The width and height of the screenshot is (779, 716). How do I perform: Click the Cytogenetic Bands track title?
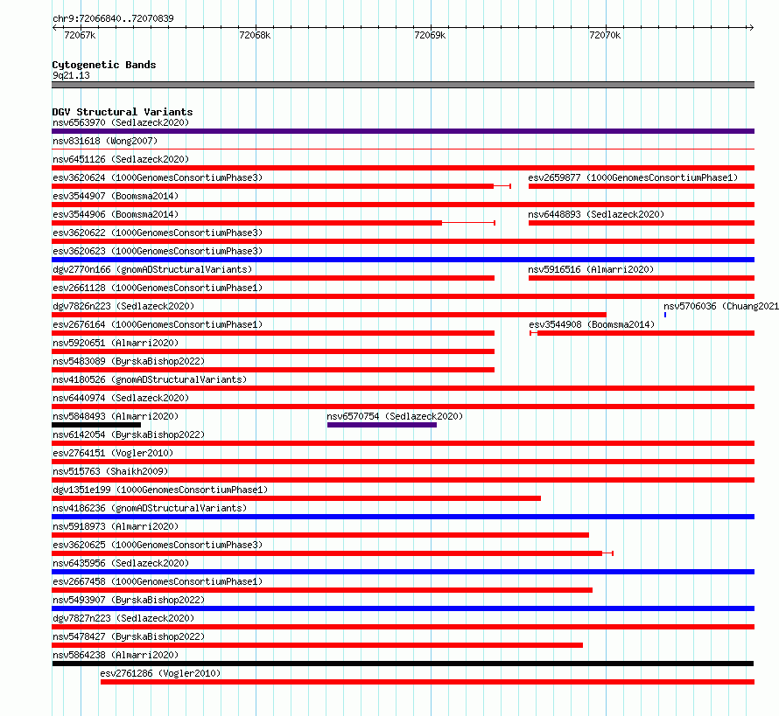point(104,65)
